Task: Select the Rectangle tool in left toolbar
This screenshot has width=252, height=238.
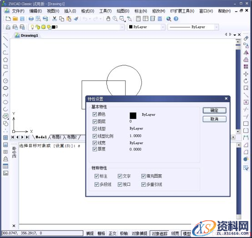Action: 5,67
